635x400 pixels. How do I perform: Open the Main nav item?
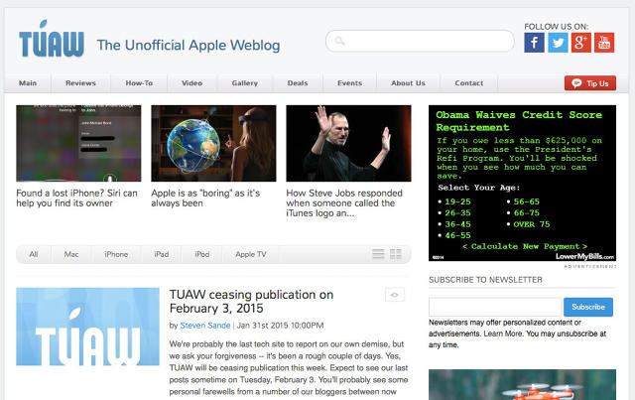[28, 83]
